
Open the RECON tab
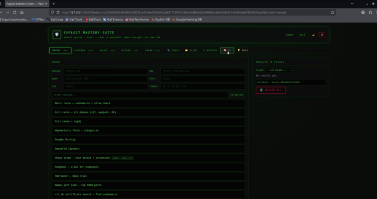click(60, 50)
